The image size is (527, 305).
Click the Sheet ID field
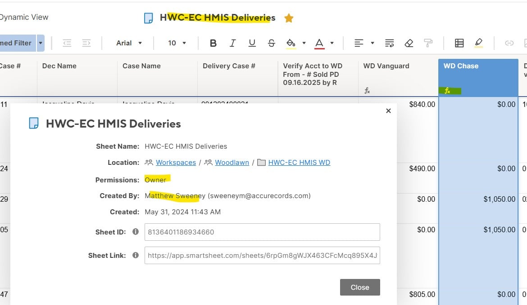point(262,232)
